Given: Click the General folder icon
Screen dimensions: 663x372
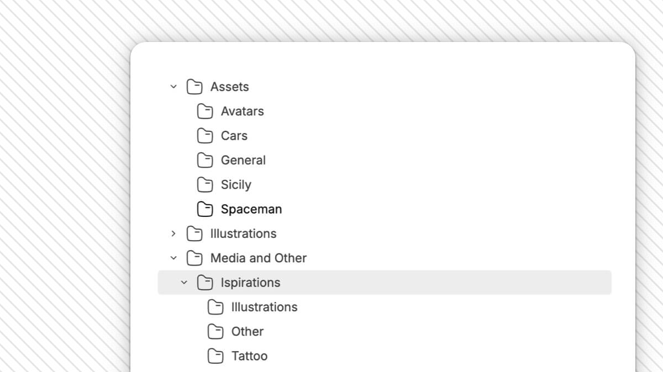Looking at the screenshot, I should coord(205,160).
